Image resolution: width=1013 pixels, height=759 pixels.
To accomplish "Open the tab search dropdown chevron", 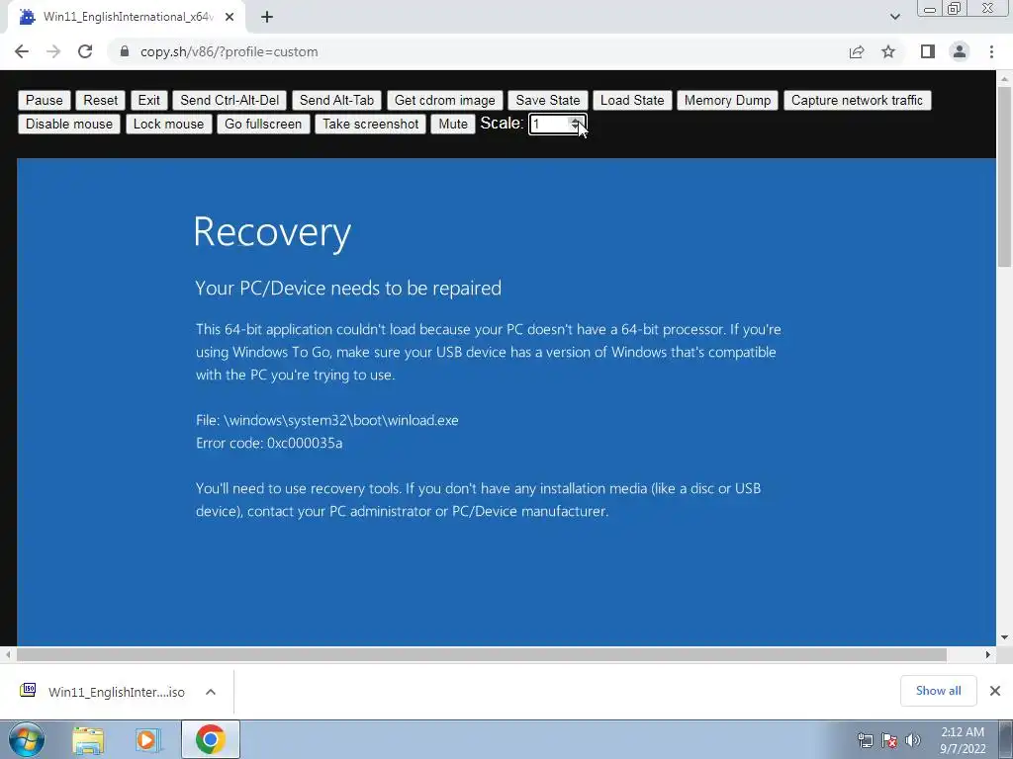I will pyautogui.click(x=894, y=17).
